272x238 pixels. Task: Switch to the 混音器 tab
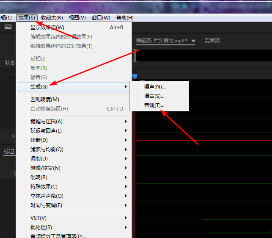coord(212,41)
